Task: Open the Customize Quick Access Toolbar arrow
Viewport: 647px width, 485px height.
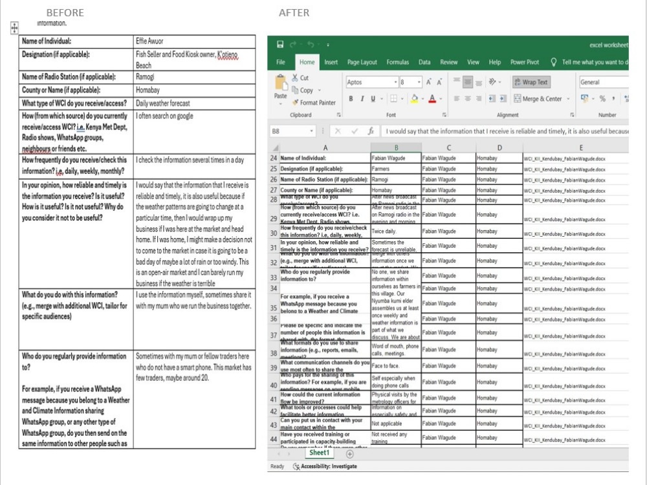Action: click(x=328, y=45)
